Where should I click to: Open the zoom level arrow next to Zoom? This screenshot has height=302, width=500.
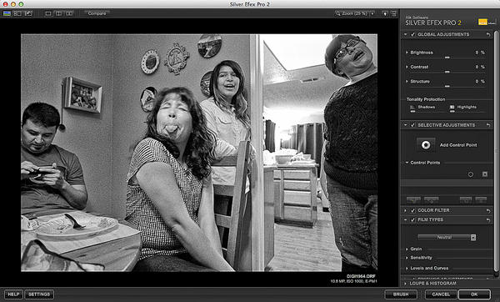point(372,13)
